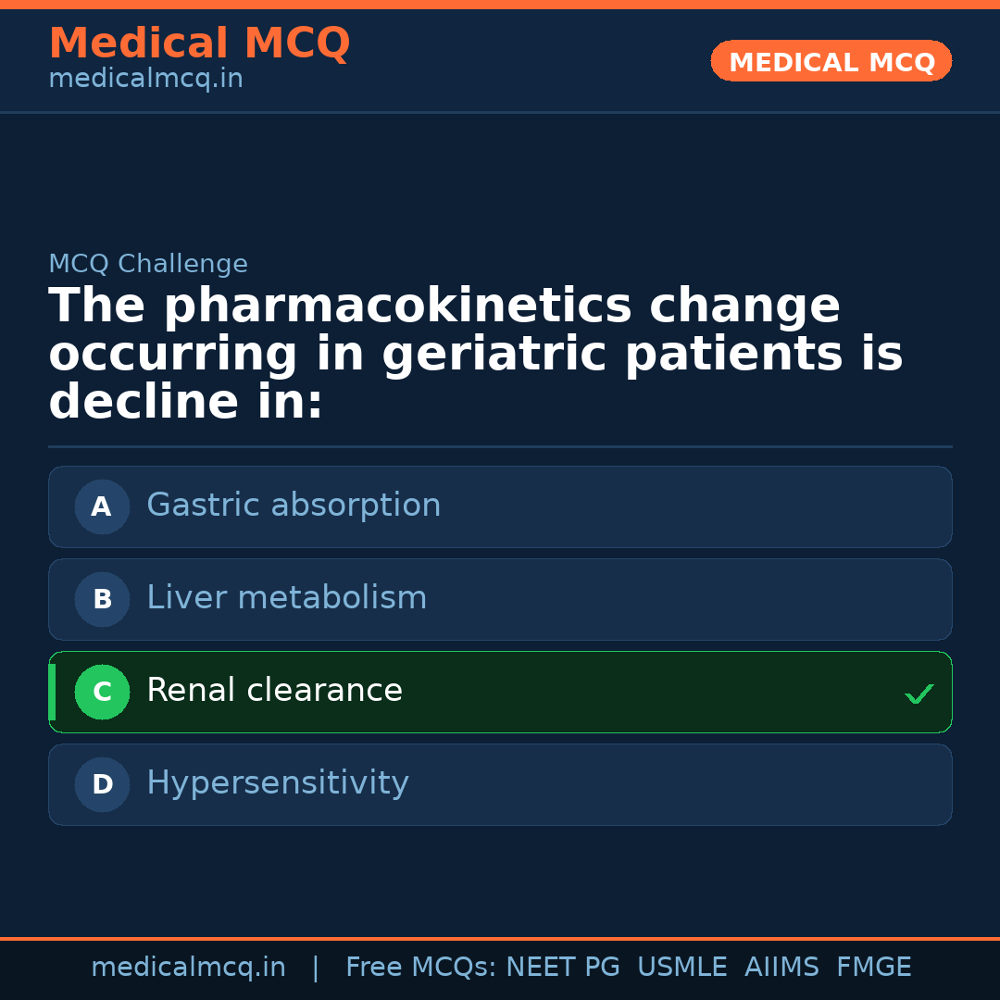Click the letter B circle icon

[x=102, y=599]
